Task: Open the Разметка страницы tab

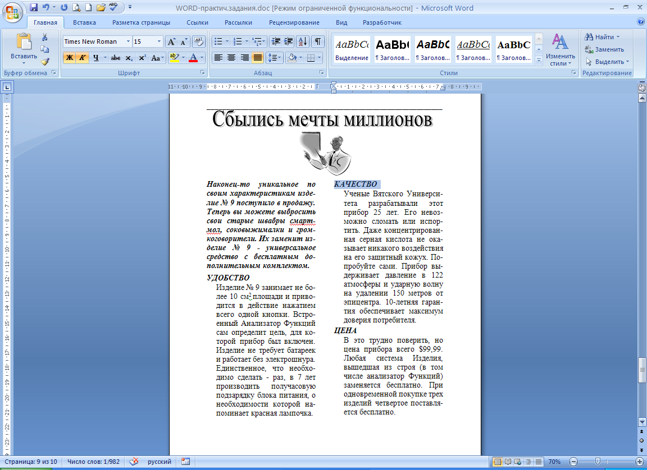Action: [x=141, y=22]
